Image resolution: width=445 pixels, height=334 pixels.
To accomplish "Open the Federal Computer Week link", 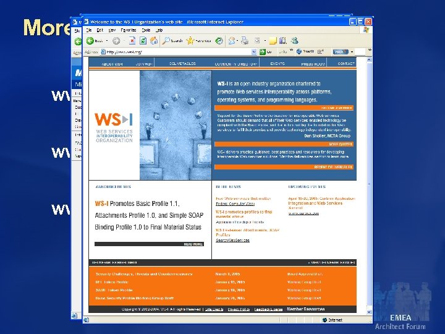I will [235, 203].
